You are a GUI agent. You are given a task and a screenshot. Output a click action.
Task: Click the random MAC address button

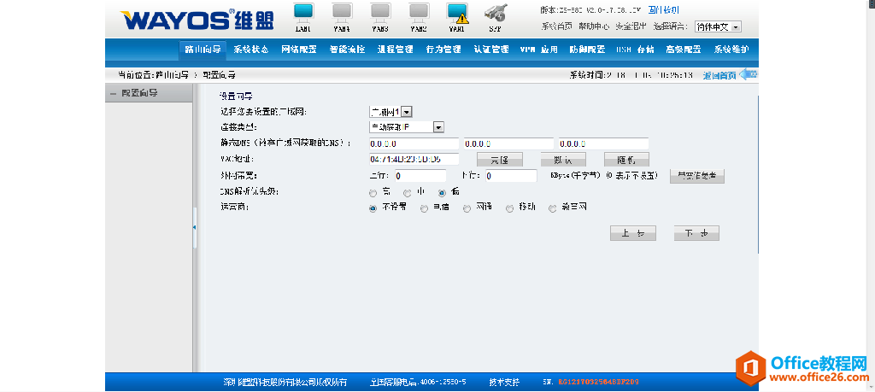(x=626, y=160)
